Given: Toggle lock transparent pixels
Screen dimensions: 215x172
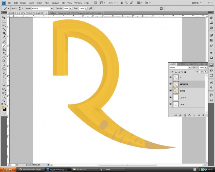Looking at the screenshot, I should coord(176,72).
